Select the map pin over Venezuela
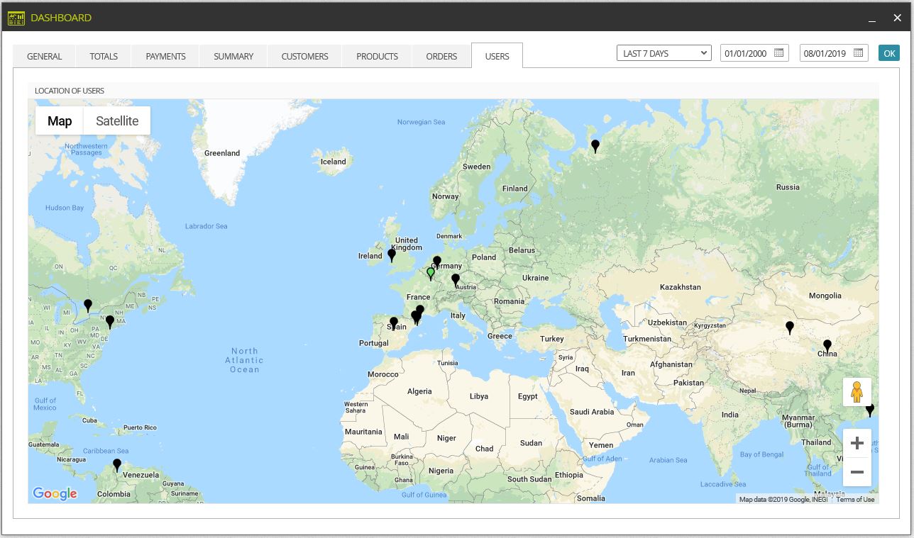914x538 pixels. [117, 465]
